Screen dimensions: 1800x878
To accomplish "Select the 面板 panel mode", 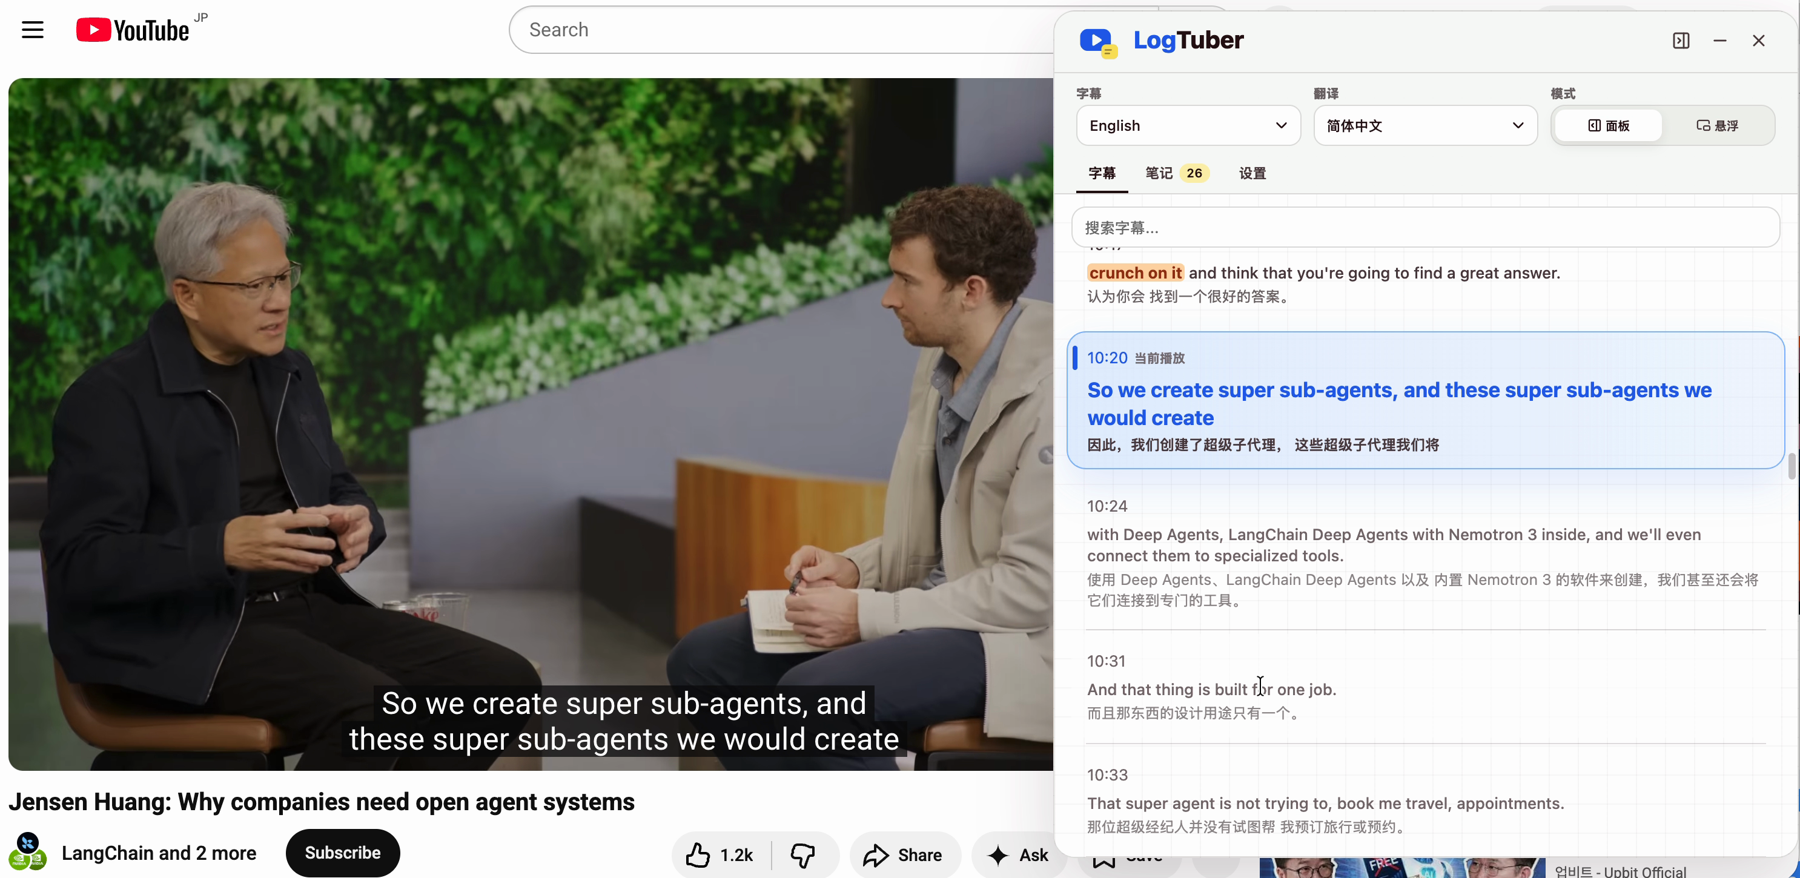I will [1609, 126].
